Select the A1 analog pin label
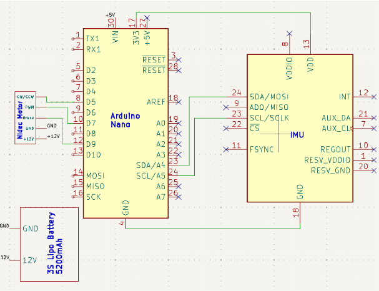 click(160, 134)
